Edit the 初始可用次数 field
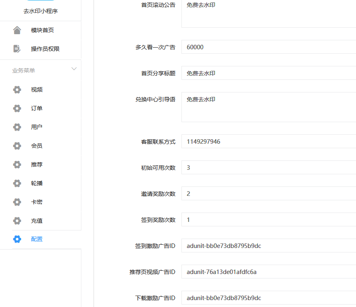 pos(269,168)
